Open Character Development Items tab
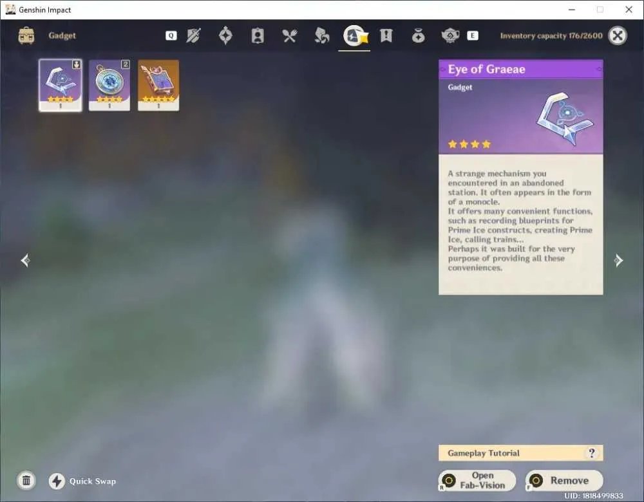Image resolution: width=644 pixels, height=502 pixels. [258, 35]
